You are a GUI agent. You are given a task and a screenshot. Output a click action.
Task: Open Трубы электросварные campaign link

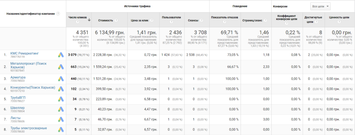[x=29, y=128]
